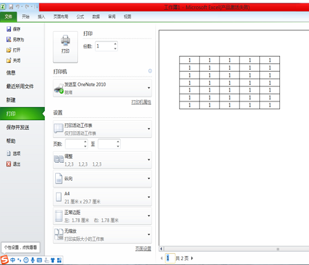Open the Sogou emoji face icon
309x265 pixels.
(26, 260)
